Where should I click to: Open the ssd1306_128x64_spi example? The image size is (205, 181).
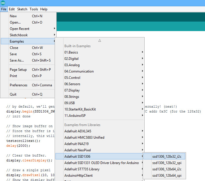tap(164, 176)
